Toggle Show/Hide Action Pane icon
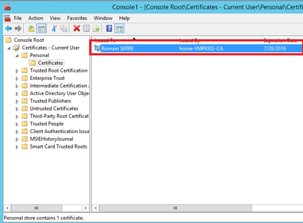Screen dimensions: 303x223 [119, 29]
